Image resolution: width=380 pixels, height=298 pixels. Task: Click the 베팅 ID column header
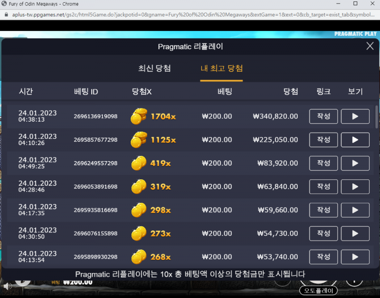click(86, 92)
